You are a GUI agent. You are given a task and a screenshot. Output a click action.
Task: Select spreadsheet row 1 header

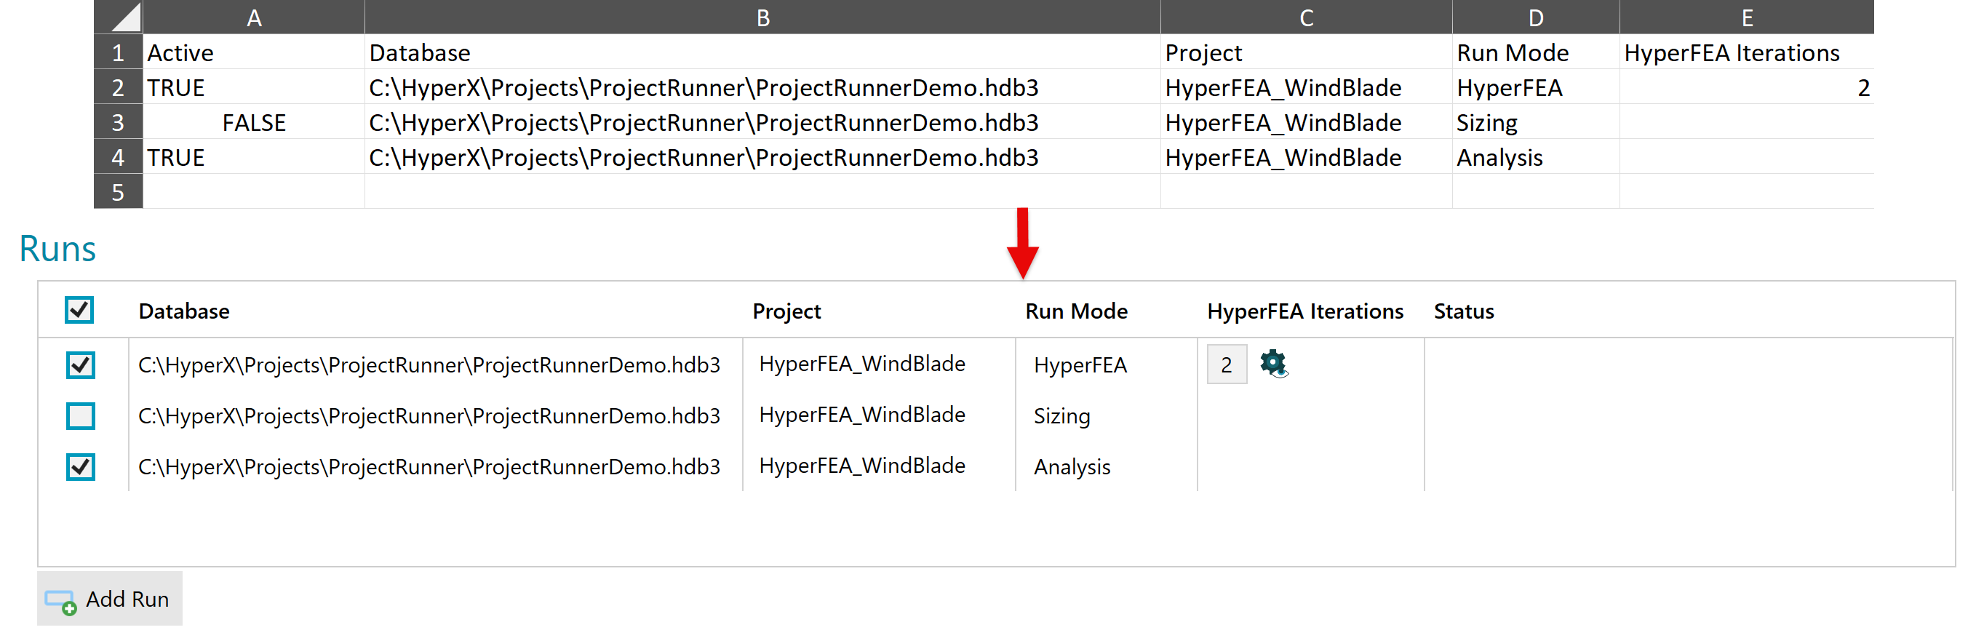pyautogui.click(x=119, y=52)
